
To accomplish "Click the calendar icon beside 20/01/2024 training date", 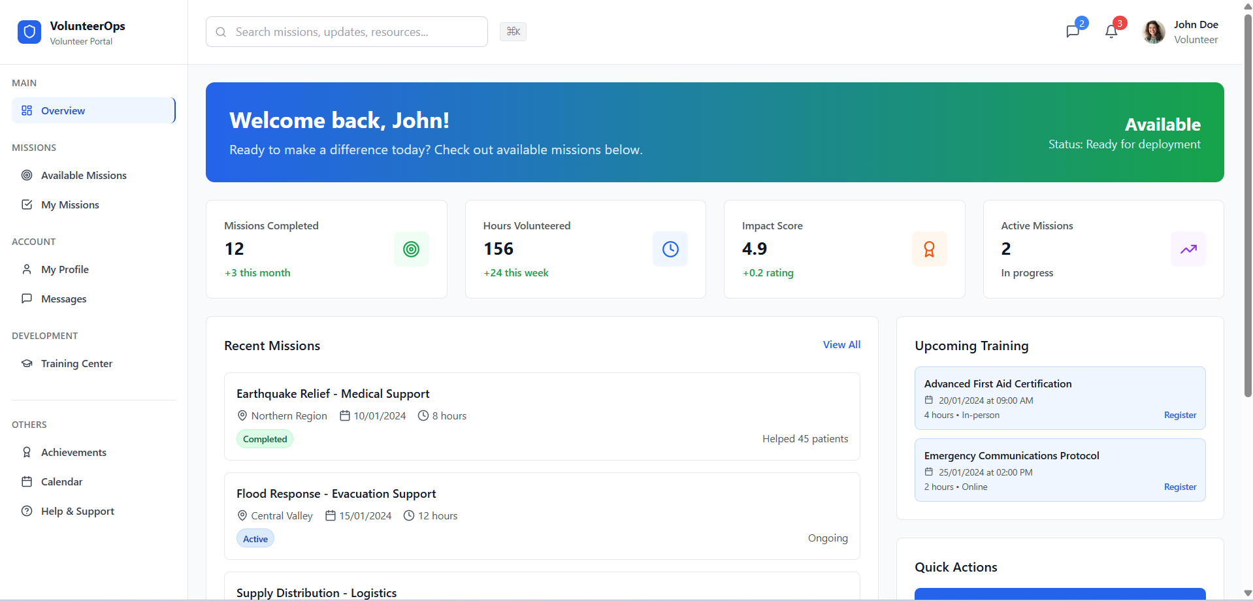I will 929,400.
